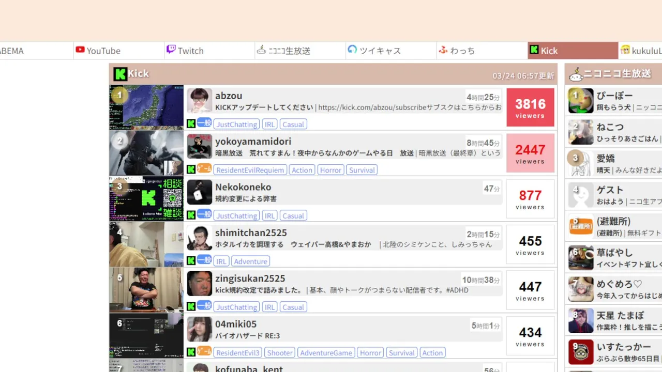The image size is (662, 372).
Task: Open the ニコニコ生放送 tab
Action: (x=300, y=51)
